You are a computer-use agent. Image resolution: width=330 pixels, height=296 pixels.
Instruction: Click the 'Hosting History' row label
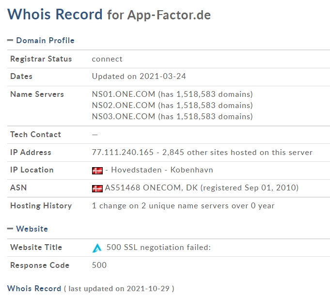click(41, 205)
